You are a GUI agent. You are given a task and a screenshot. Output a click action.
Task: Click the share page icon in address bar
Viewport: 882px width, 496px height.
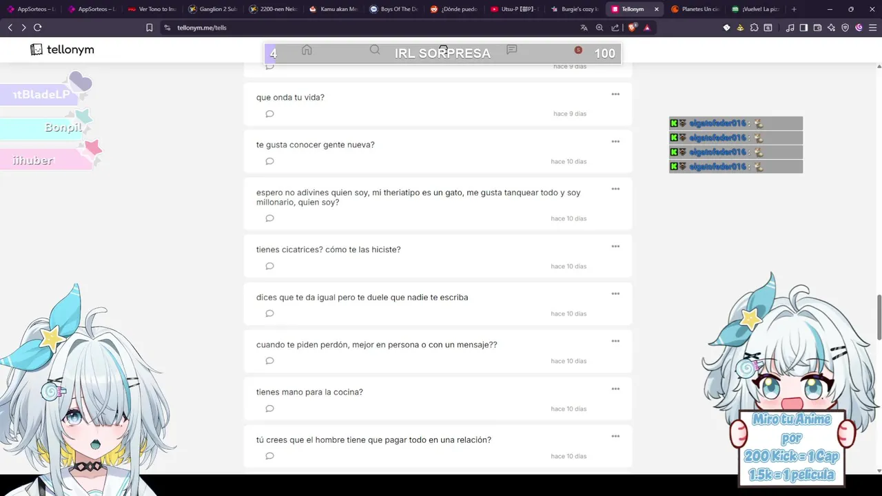(x=615, y=28)
